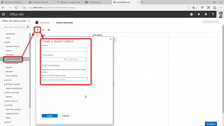The height and width of the screenshot is (126, 224).
Task: Refresh the shared mailboxes list
Action: pyautogui.click(x=49, y=30)
